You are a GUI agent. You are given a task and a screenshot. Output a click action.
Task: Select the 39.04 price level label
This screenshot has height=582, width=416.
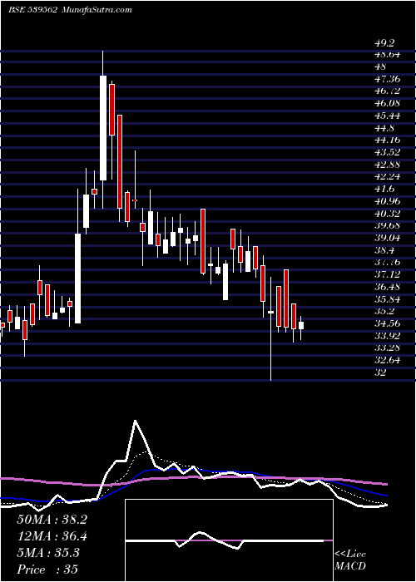pyautogui.click(x=387, y=238)
